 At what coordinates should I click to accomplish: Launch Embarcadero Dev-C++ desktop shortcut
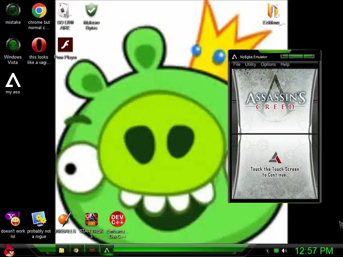(117, 225)
